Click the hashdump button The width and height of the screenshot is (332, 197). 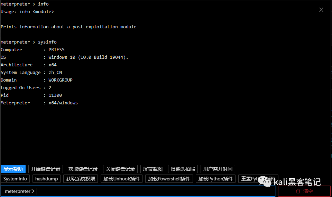[47, 179]
